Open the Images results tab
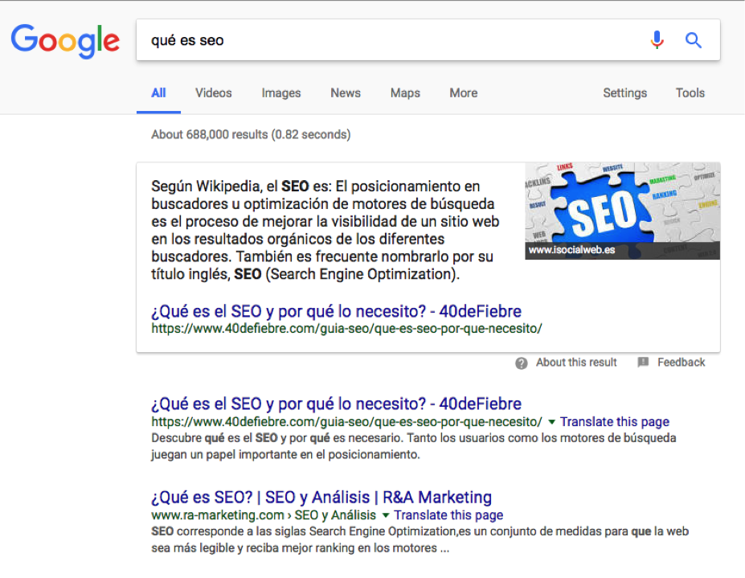Screen dimensions: 745x578 (x=280, y=93)
